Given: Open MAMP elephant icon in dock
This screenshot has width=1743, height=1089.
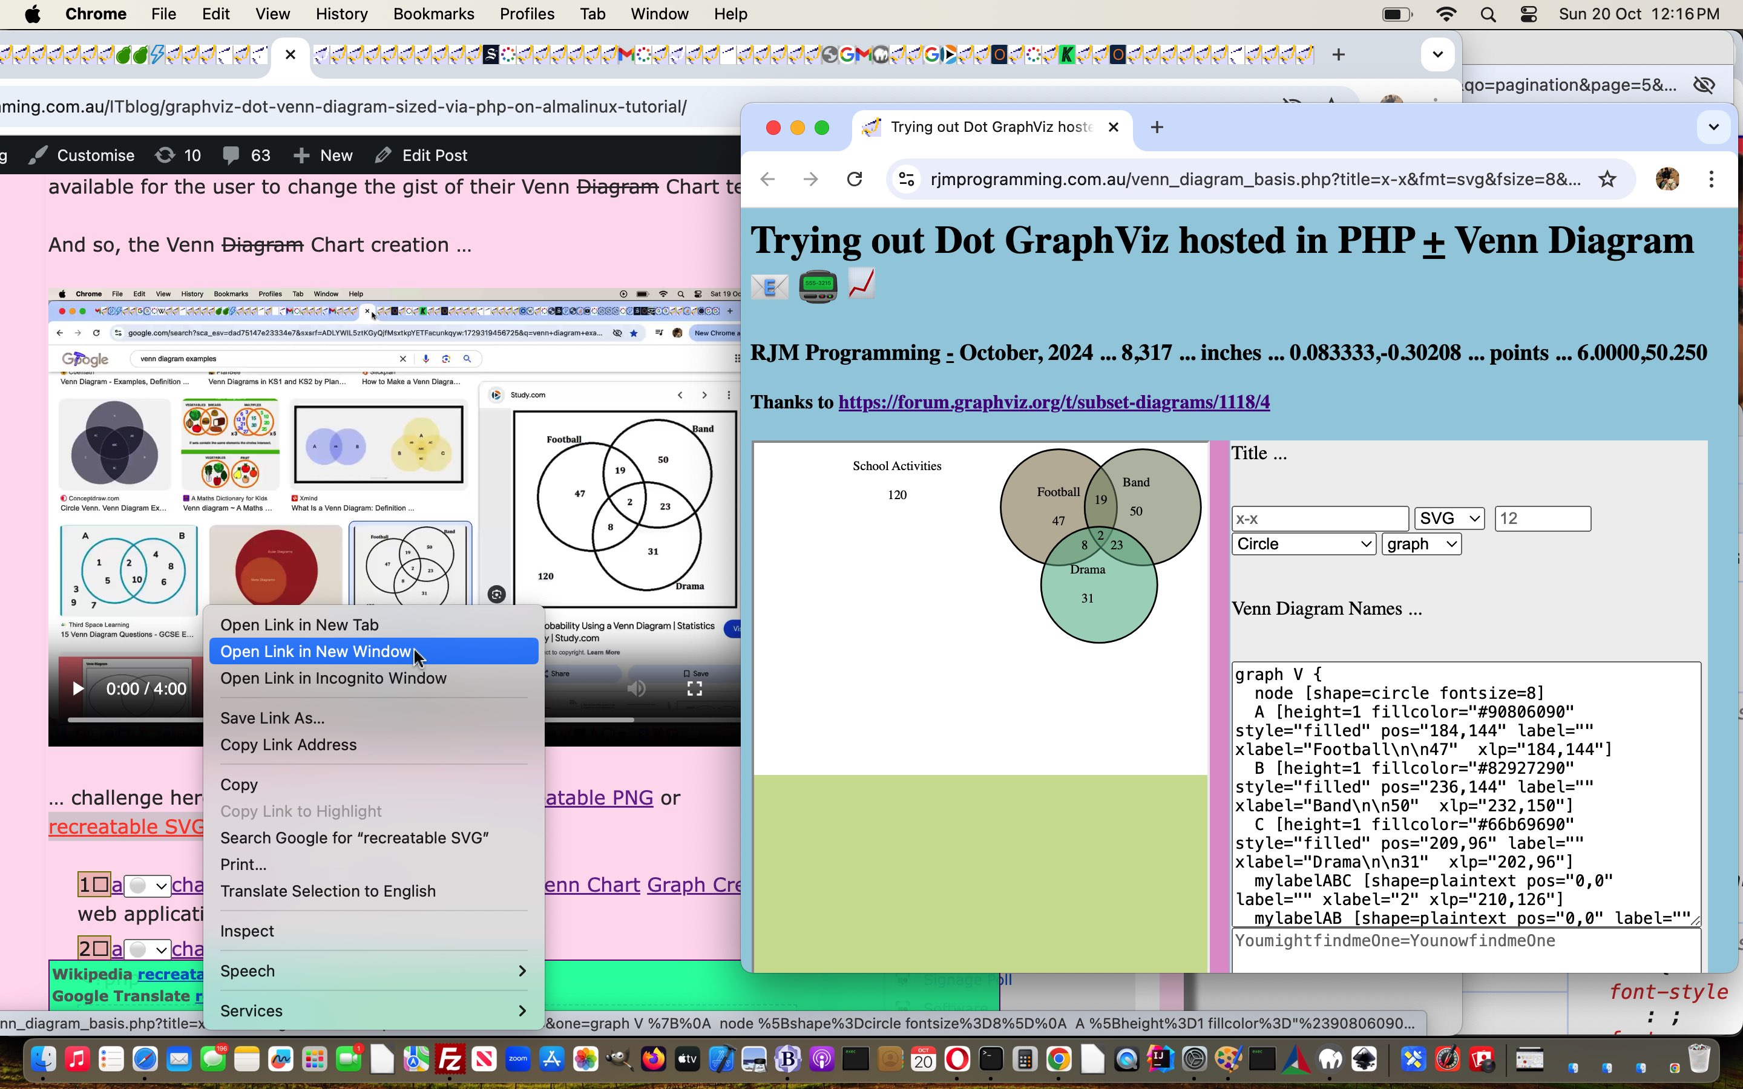Looking at the screenshot, I should 1331,1059.
